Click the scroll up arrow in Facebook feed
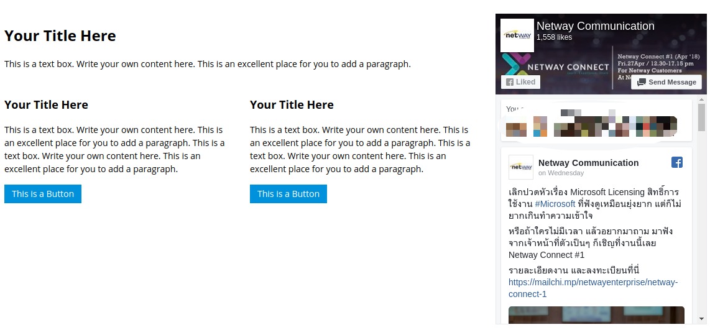The height and width of the screenshot is (330, 710). (702, 99)
